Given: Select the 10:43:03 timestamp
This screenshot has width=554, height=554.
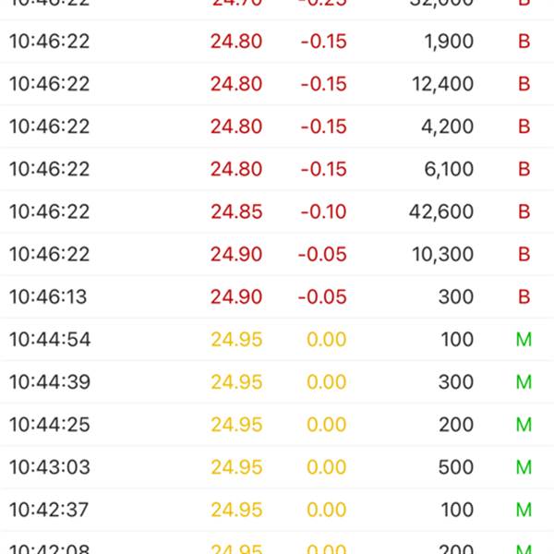Looking at the screenshot, I should tap(50, 467).
